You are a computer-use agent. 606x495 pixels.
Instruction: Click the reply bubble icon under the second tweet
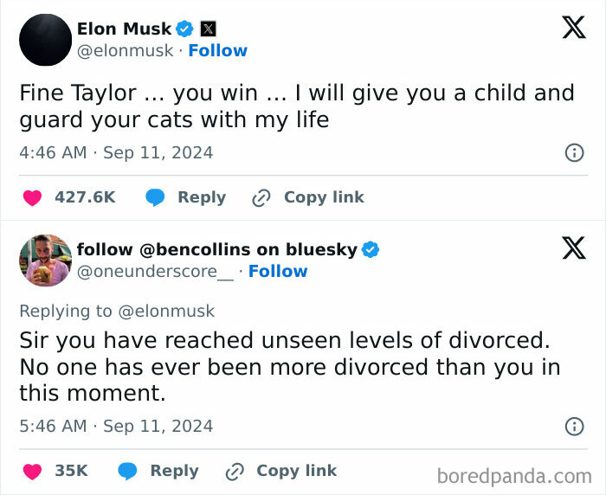click(128, 472)
